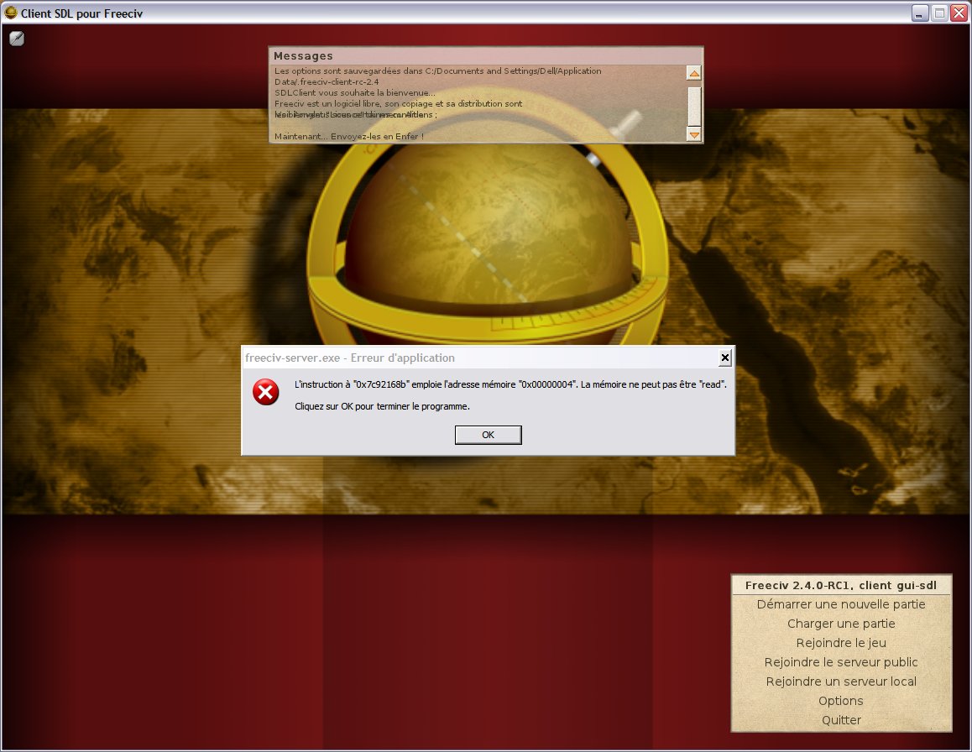Image resolution: width=972 pixels, height=752 pixels.
Task: Click the Messages panel title
Action: pyautogui.click(x=303, y=55)
